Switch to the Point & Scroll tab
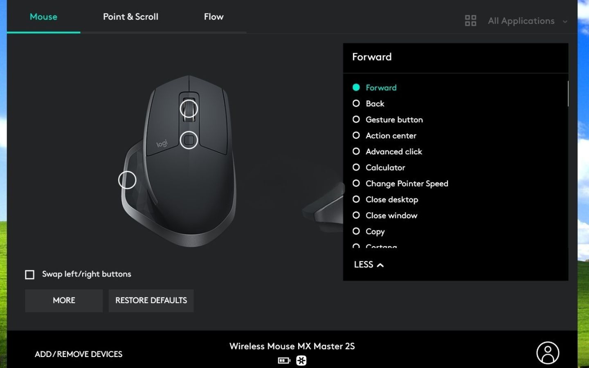This screenshot has width=589, height=368. click(130, 17)
